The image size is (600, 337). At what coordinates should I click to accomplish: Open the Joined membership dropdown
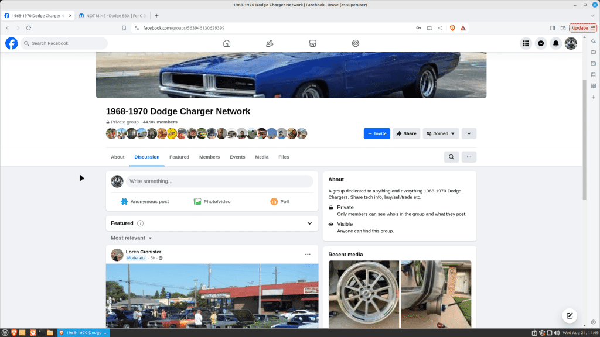tap(441, 133)
